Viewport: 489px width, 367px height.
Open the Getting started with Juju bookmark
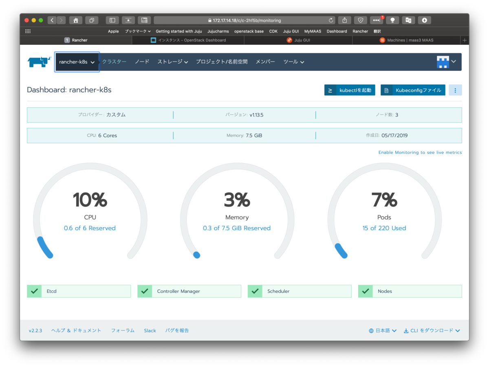pos(179,31)
